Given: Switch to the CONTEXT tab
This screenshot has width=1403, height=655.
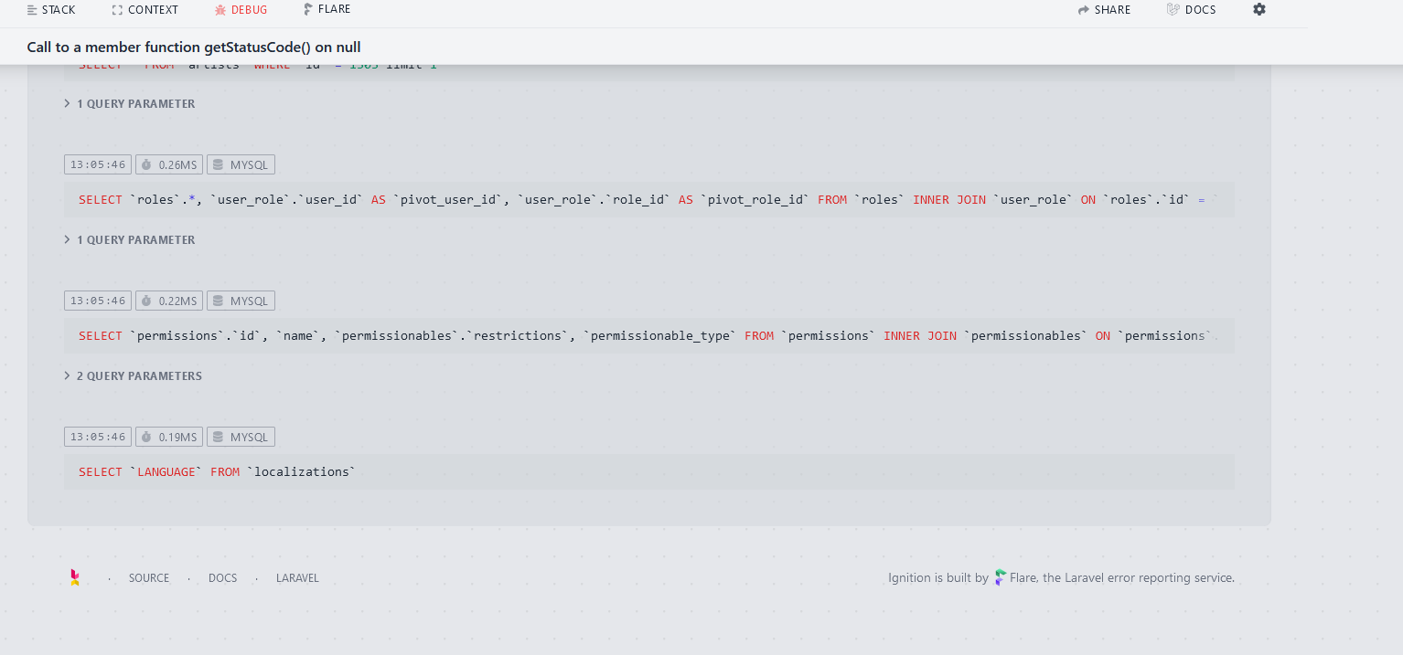Looking at the screenshot, I should tap(145, 10).
